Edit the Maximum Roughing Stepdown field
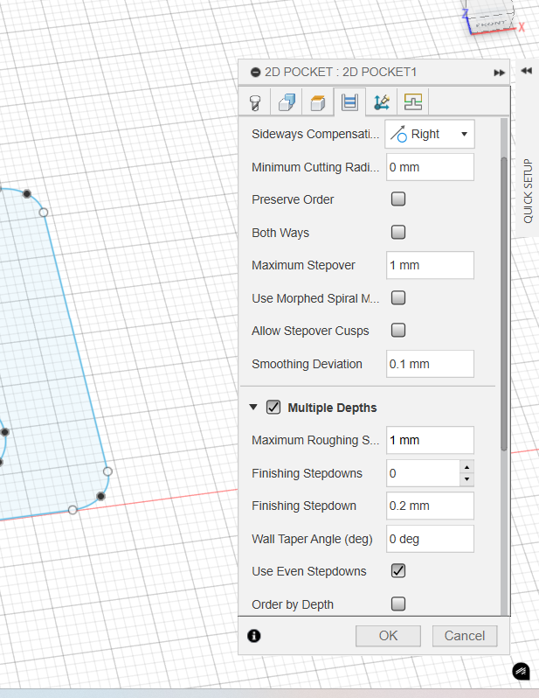Image resolution: width=539 pixels, height=698 pixels. point(430,440)
